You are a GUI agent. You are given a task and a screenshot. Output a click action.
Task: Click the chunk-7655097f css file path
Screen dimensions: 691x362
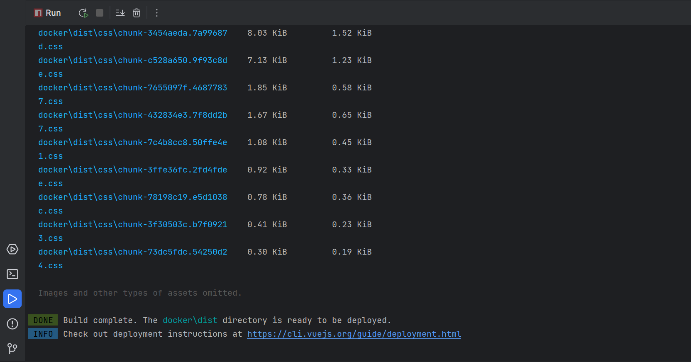click(133, 88)
